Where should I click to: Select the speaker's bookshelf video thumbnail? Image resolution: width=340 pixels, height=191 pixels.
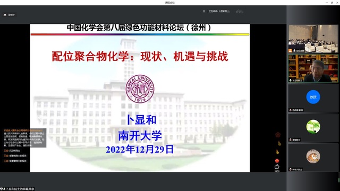(313, 68)
